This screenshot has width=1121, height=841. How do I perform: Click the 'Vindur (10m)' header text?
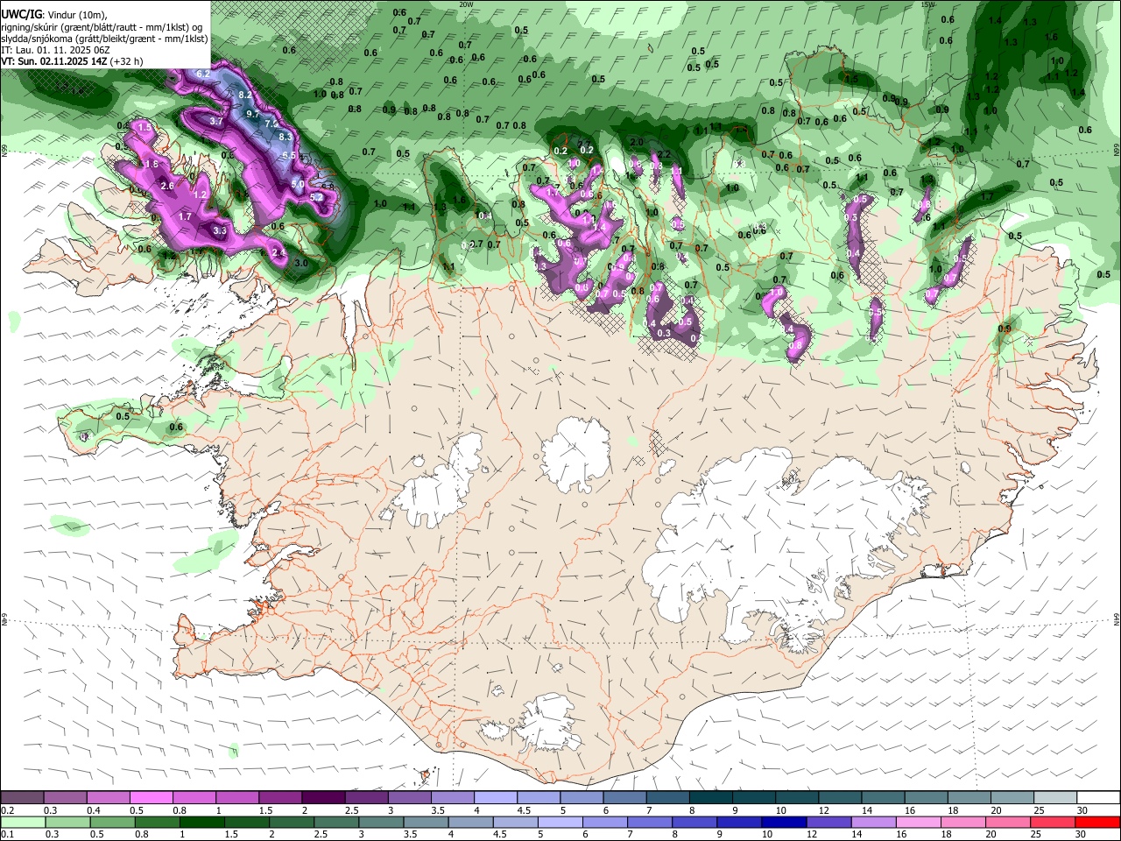[x=78, y=15]
